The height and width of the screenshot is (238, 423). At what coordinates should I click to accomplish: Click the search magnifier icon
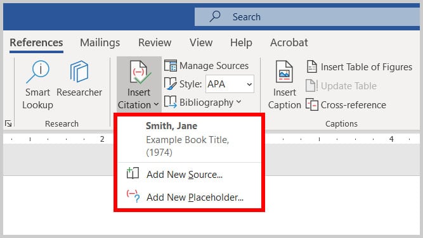[x=215, y=16]
